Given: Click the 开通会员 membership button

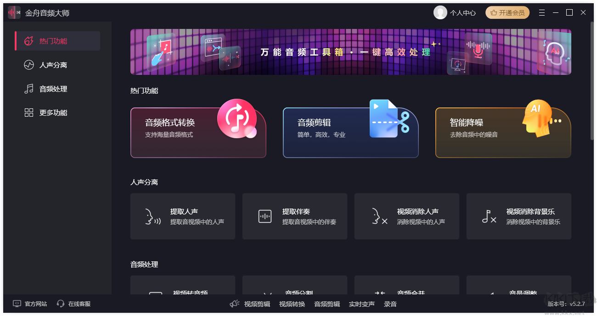Looking at the screenshot, I should [507, 12].
